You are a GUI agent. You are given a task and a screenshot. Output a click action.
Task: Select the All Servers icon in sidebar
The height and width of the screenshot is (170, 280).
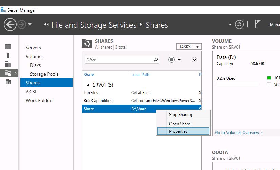tap(8, 64)
